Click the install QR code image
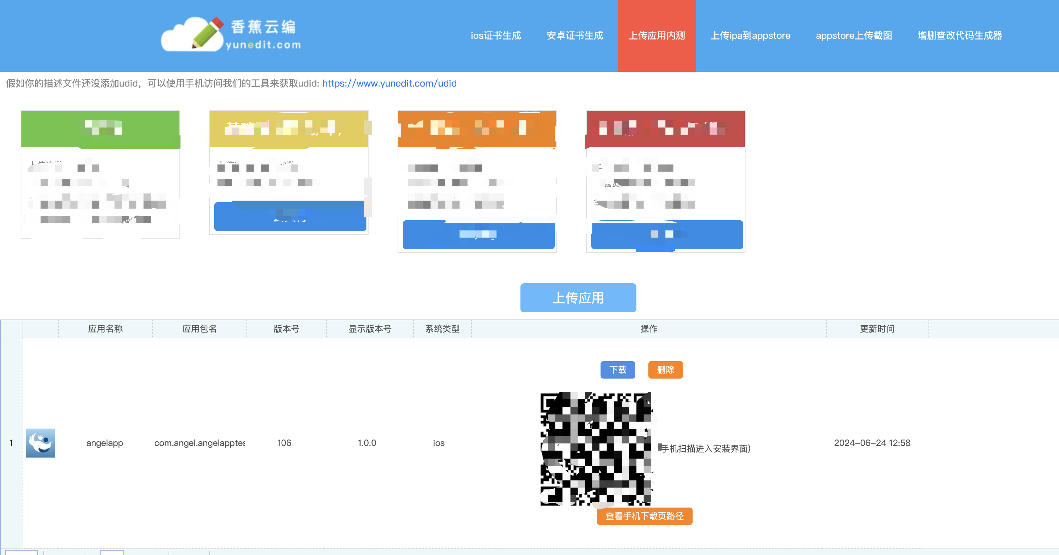This screenshot has height=555, width=1059. click(x=596, y=448)
